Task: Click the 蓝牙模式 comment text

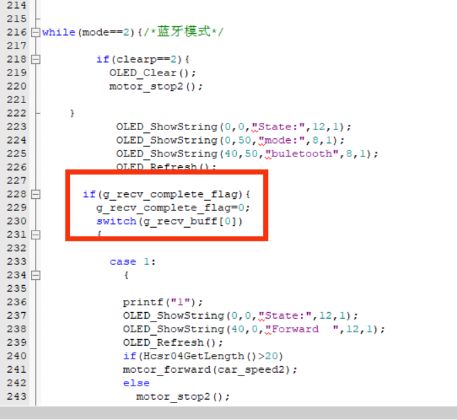Action: pos(184,32)
